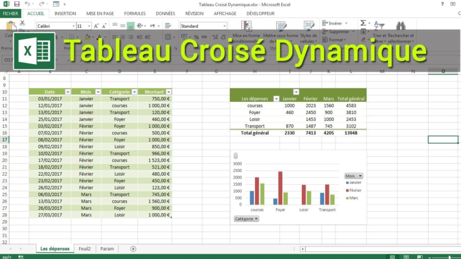Switch to FORMULES ribbon tab
Viewport: 461px width, 259px height.
pyautogui.click(x=134, y=14)
